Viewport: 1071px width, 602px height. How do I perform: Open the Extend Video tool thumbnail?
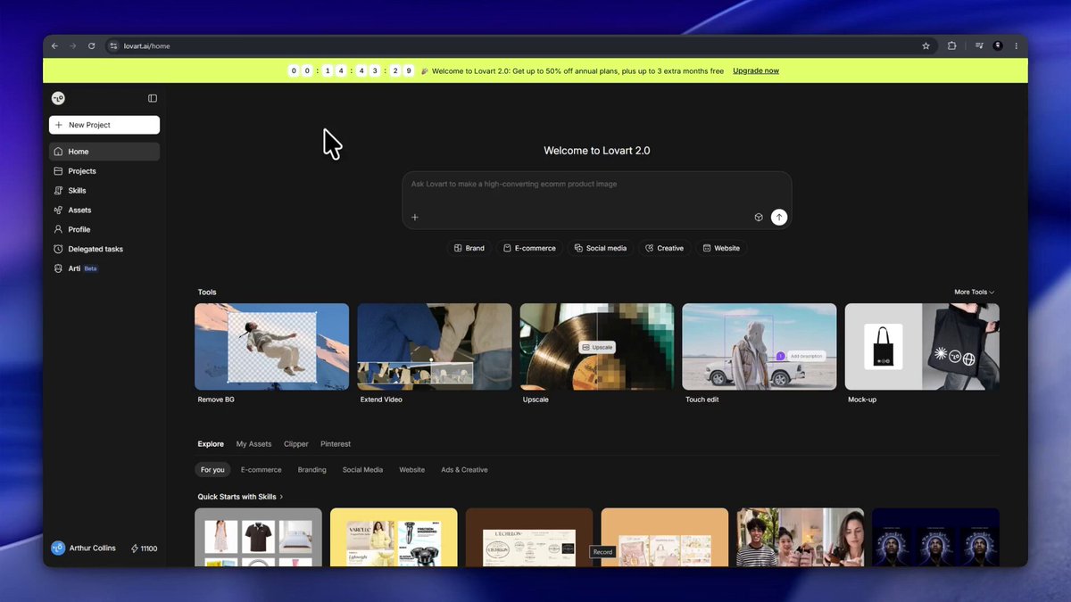[435, 347]
